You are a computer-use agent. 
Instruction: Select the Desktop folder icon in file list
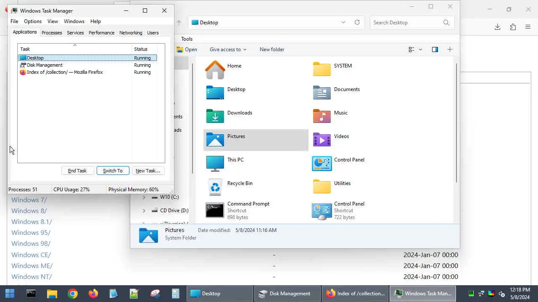pos(215,93)
